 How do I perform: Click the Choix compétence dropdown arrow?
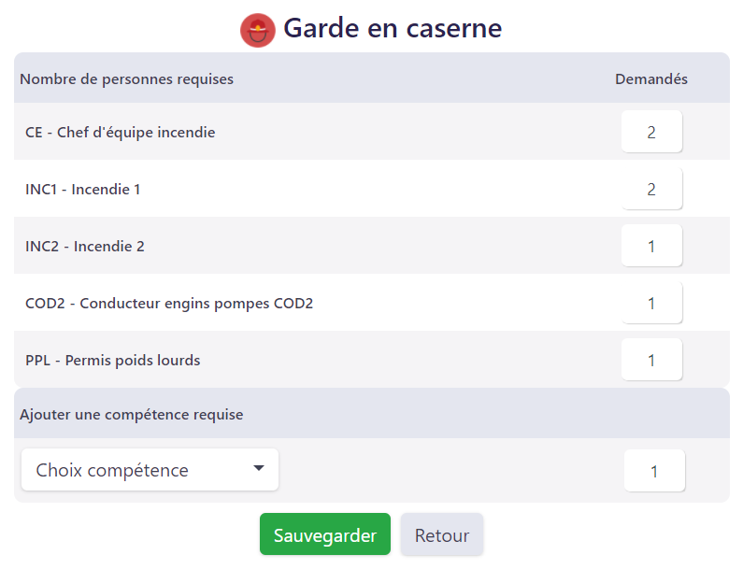259,468
